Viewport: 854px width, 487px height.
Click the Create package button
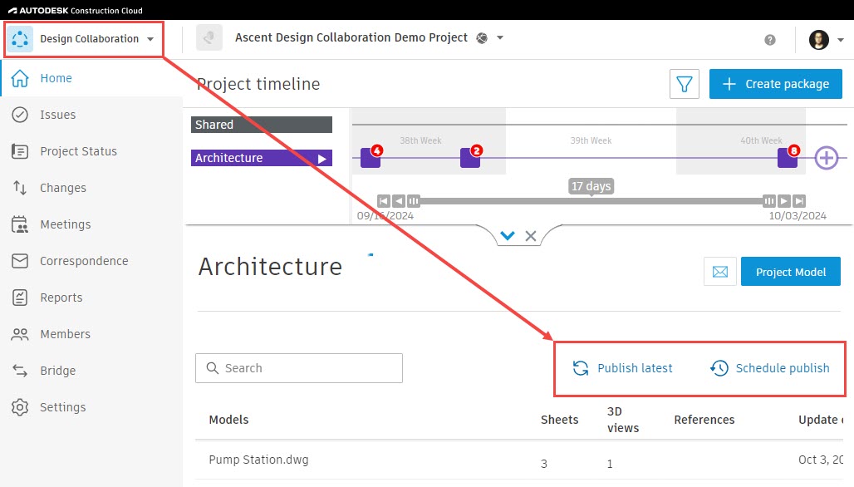pos(776,84)
